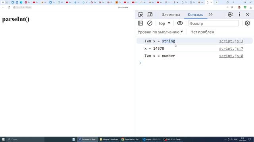Close the active Document browser tab

(211, 2)
